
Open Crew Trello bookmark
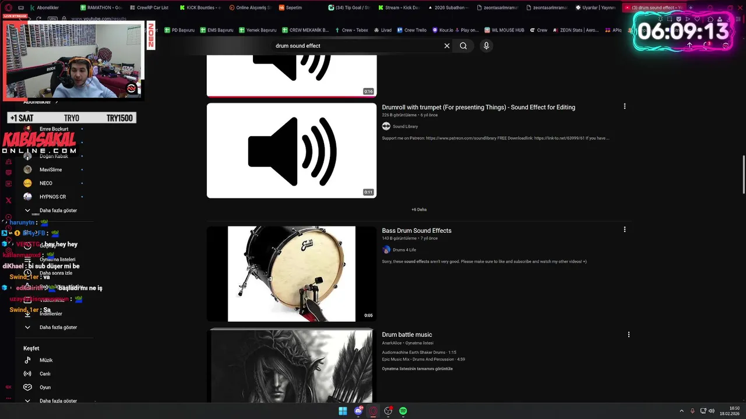[411, 30]
